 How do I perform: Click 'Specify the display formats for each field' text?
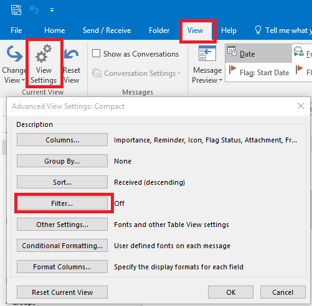click(x=179, y=267)
